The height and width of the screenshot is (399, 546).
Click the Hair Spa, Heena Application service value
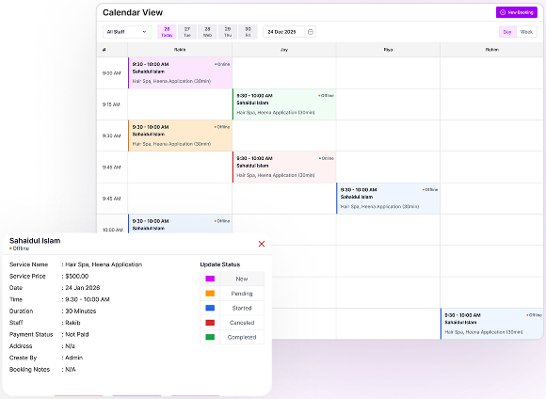pyautogui.click(x=104, y=264)
